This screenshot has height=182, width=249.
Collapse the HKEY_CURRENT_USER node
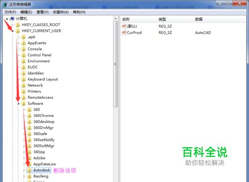(12, 31)
